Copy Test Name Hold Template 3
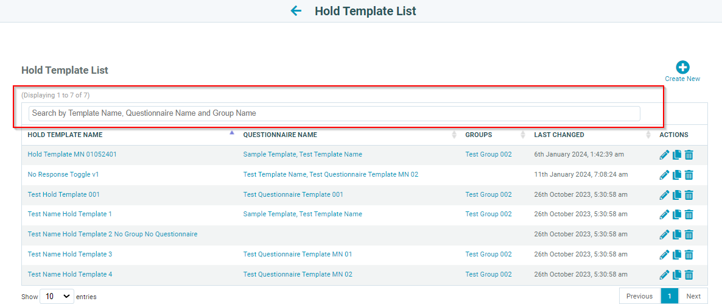The image size is (722, 304). (x=676, y=255)
